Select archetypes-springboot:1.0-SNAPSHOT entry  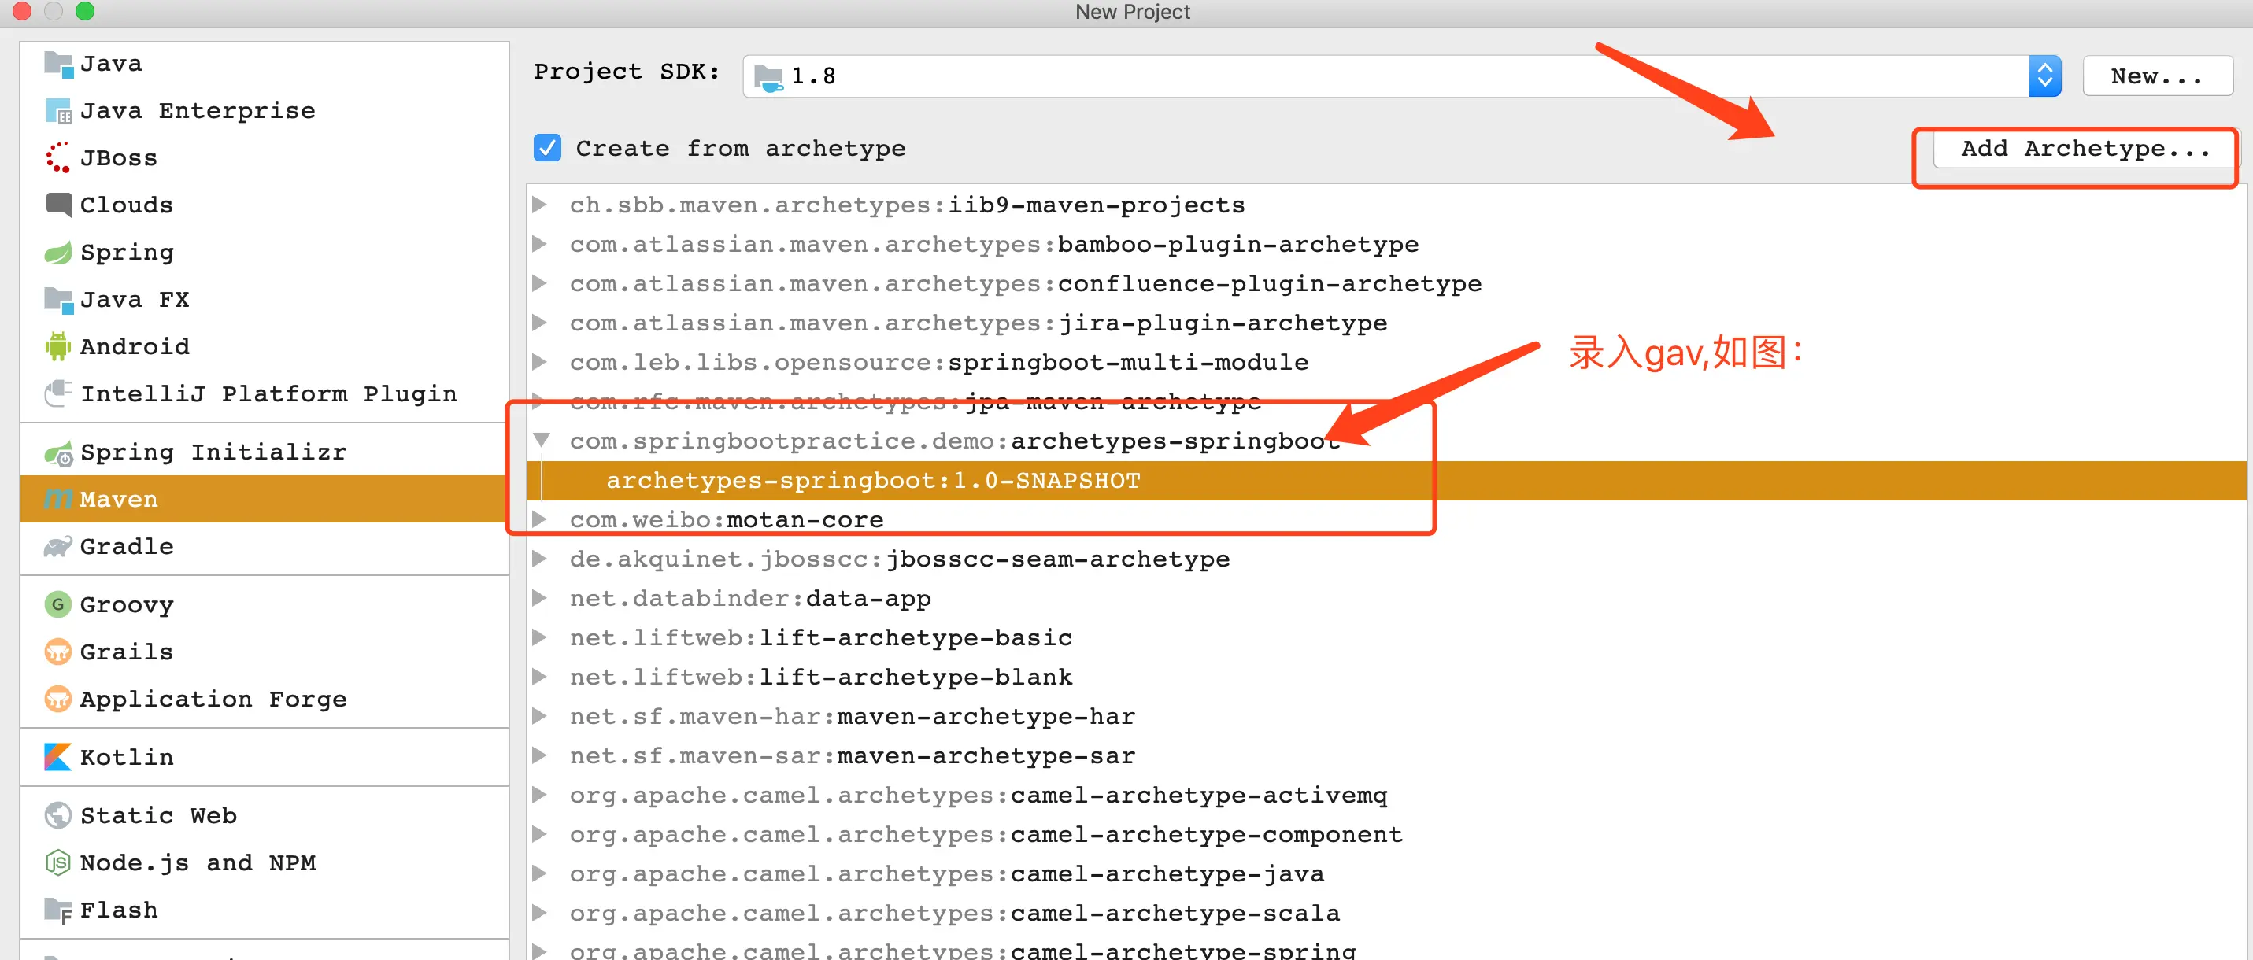(872, 480)
